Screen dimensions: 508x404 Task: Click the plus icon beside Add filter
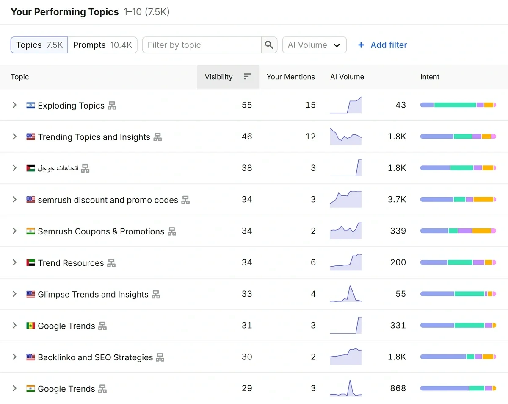[361, 45]
